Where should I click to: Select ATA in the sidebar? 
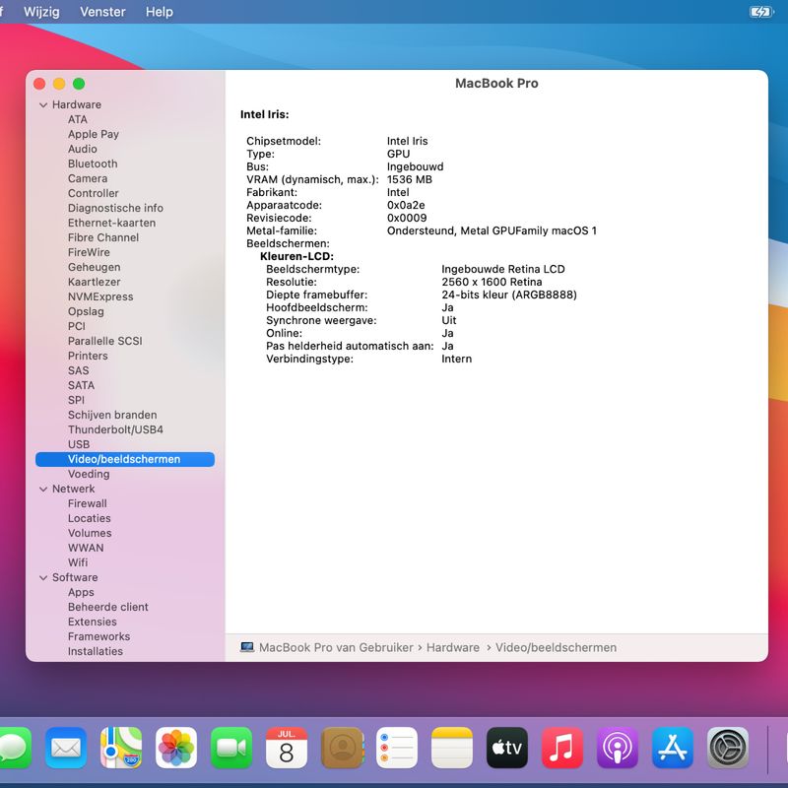click(x=78, y=119)
